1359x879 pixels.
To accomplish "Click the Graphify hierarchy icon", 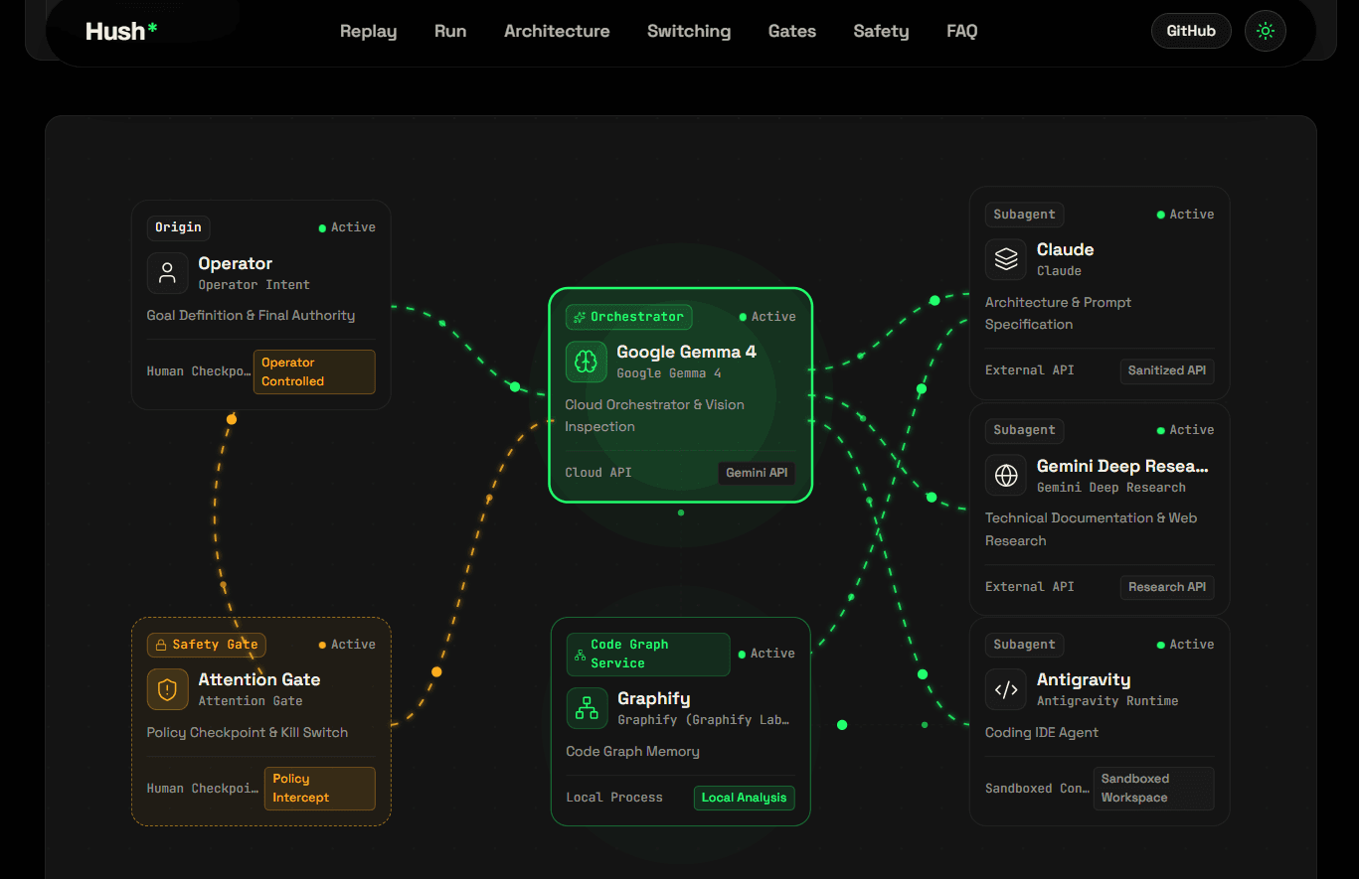I will point(587,708).
